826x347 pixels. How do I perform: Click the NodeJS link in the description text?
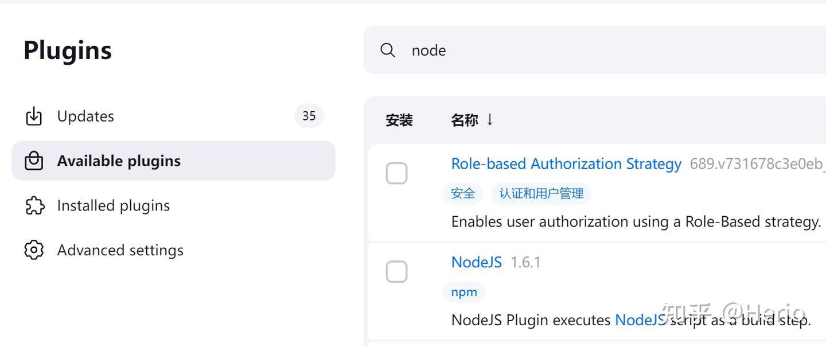pos(641,320)
